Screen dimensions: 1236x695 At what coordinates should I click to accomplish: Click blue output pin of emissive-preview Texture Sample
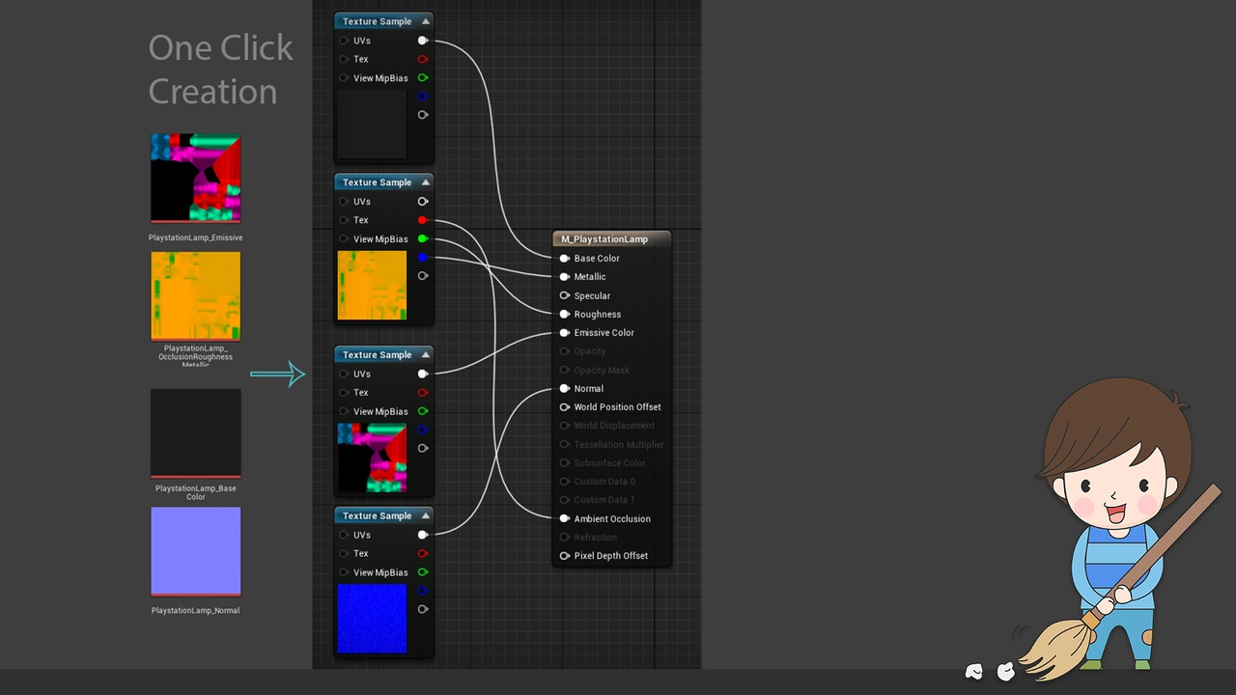coord(423,430)
